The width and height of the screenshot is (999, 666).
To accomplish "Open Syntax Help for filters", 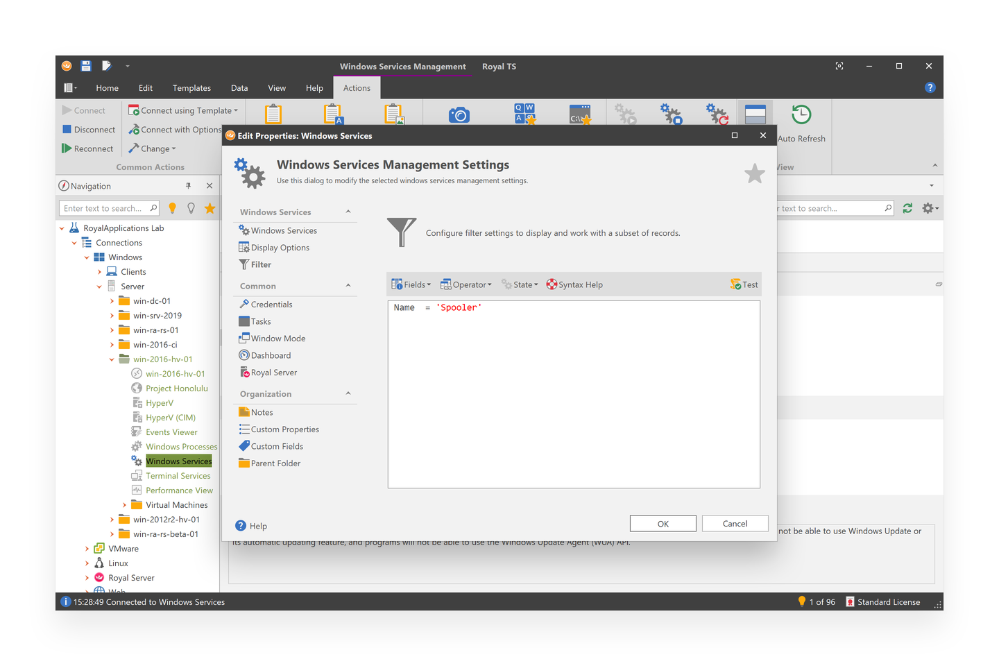I will (x=574, y=284).
